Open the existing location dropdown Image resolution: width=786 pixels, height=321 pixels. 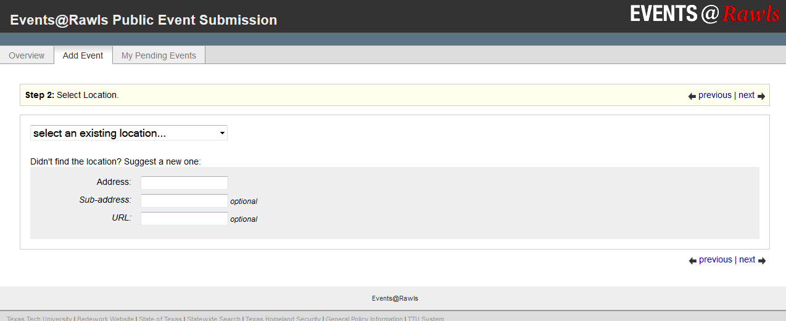tap(129, 133)
